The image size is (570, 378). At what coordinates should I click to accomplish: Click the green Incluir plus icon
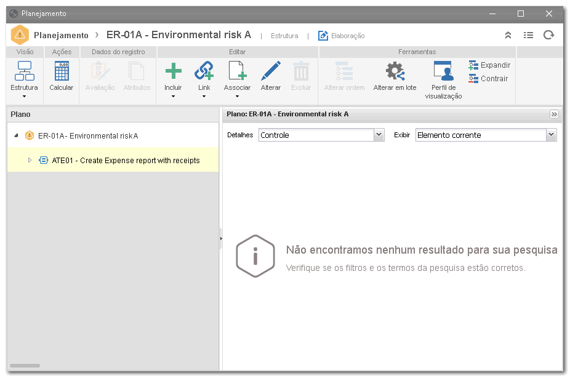(174, 71)
